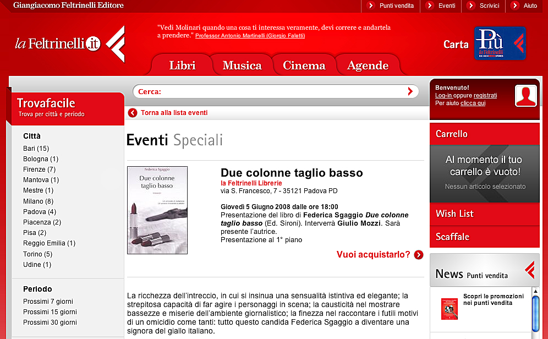
Task: Switch to the Musica tab
Action: pos(242,65)
